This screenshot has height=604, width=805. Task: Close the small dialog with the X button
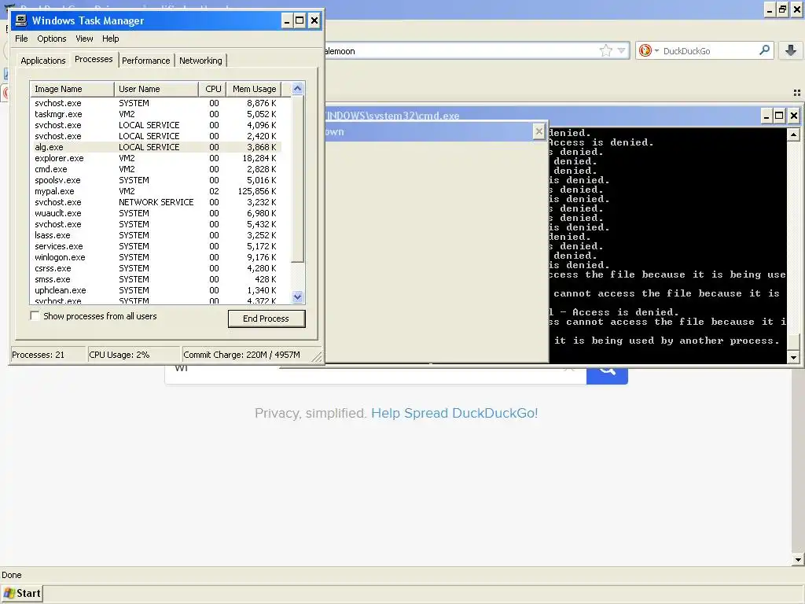[539, 131]
